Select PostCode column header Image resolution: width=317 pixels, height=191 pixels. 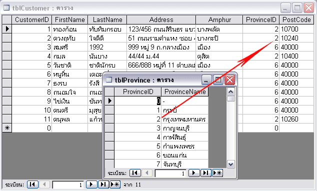click(x=296, y=20)
